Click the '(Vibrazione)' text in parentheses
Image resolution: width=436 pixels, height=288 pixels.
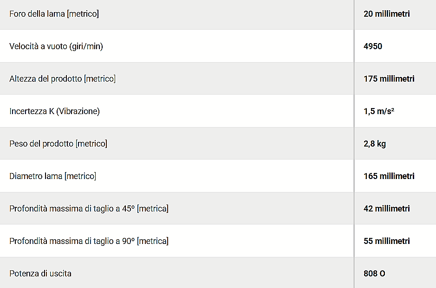pos(78,111)
